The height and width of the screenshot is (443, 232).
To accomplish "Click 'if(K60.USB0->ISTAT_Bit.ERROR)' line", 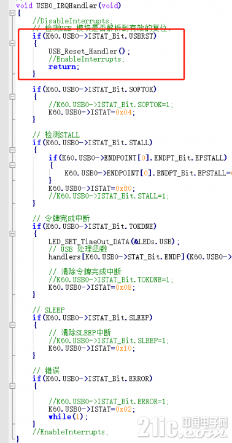I will [93, 378].
